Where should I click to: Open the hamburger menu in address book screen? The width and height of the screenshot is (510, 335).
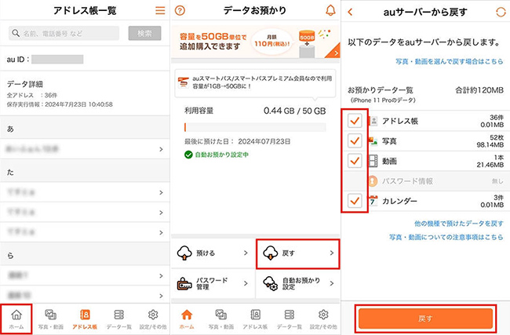[160, 10]
